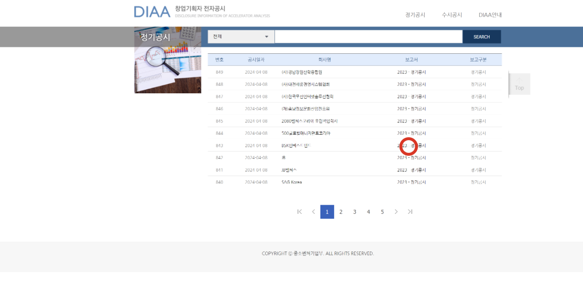Click the DIAA logo
Viewport: 583px width, 293px height.
point(152,12)
